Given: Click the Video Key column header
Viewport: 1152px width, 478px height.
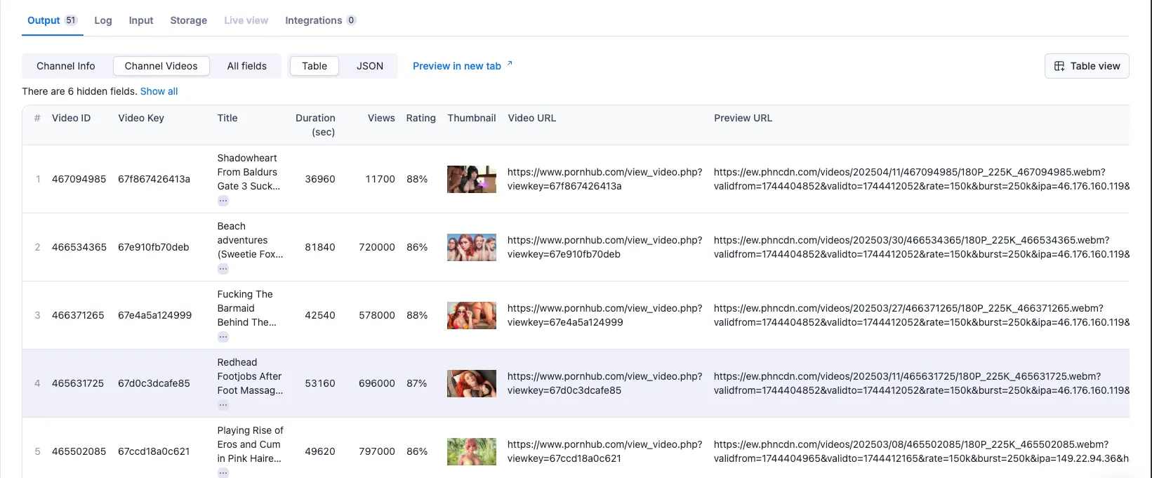Looking at the screenshot, I should 141,118.
